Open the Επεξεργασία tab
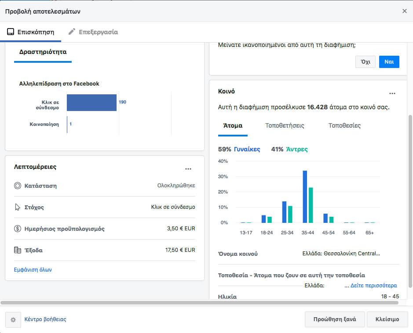413x333 pixels. (93, 32)
